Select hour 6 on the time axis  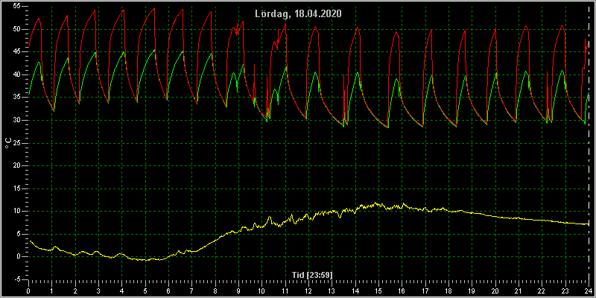click(168, 291)
